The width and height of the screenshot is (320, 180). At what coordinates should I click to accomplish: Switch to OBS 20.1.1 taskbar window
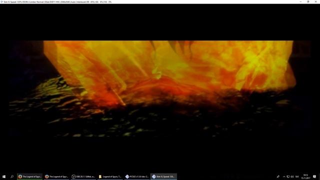(x=83, y=176)
